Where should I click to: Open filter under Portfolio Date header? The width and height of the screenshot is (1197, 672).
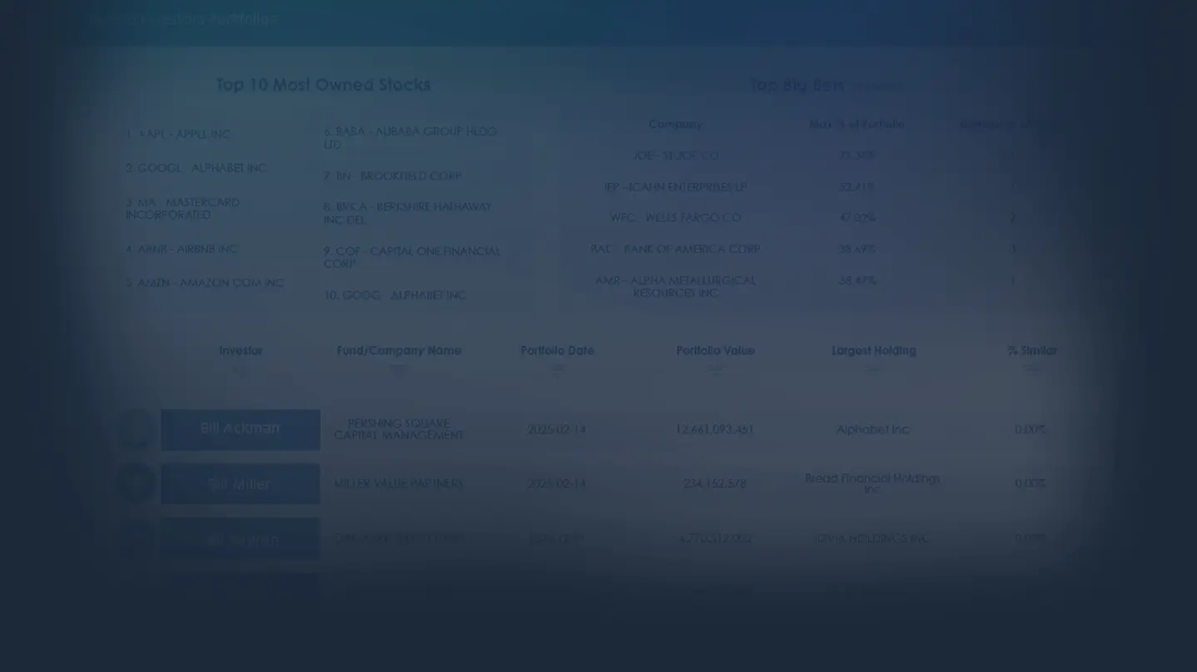click(557, 368)
